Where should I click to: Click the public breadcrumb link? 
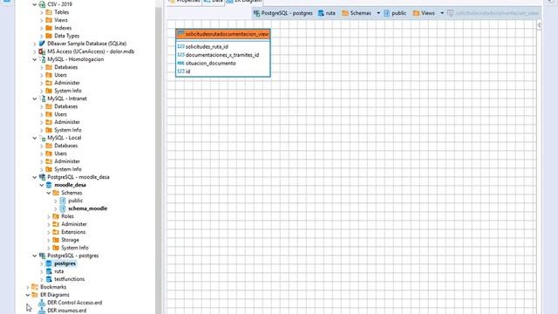click(x=399, y=13)
